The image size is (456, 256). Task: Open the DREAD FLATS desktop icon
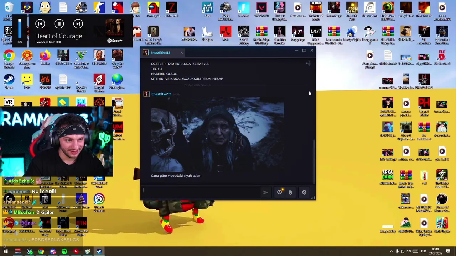point(424,82)
